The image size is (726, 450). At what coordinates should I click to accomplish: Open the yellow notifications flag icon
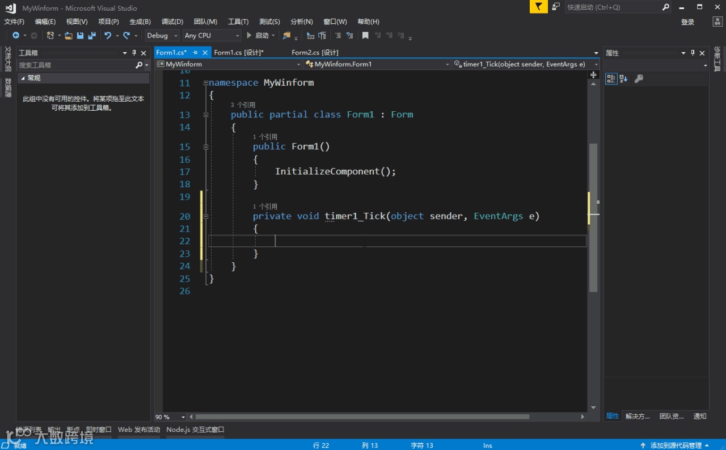point(539,7)
